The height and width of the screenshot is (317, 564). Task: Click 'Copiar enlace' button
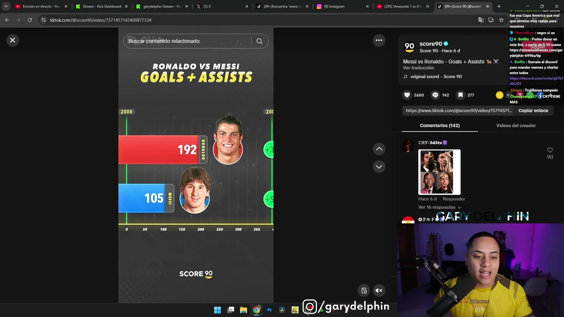(x=533, y=111)
